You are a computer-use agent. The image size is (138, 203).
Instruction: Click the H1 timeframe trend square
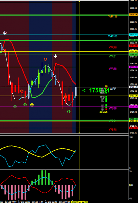(106, 99)
